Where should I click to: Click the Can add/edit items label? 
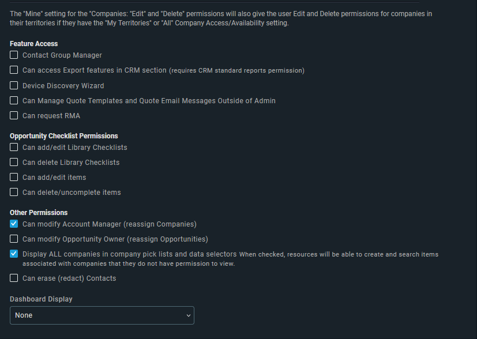coord(54,178)
